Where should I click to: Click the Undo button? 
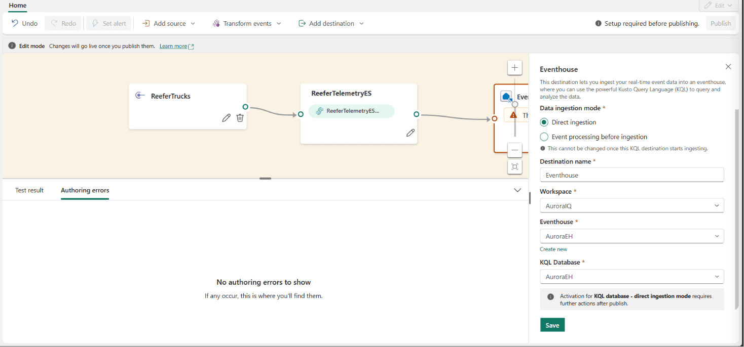24,23
